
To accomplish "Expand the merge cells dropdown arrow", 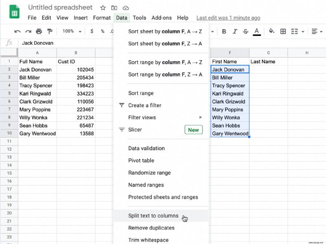I will pyautogui.click(x=303, y=32).
